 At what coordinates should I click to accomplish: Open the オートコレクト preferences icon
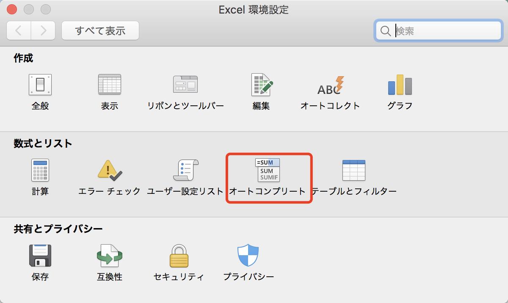tap(330, 85)
